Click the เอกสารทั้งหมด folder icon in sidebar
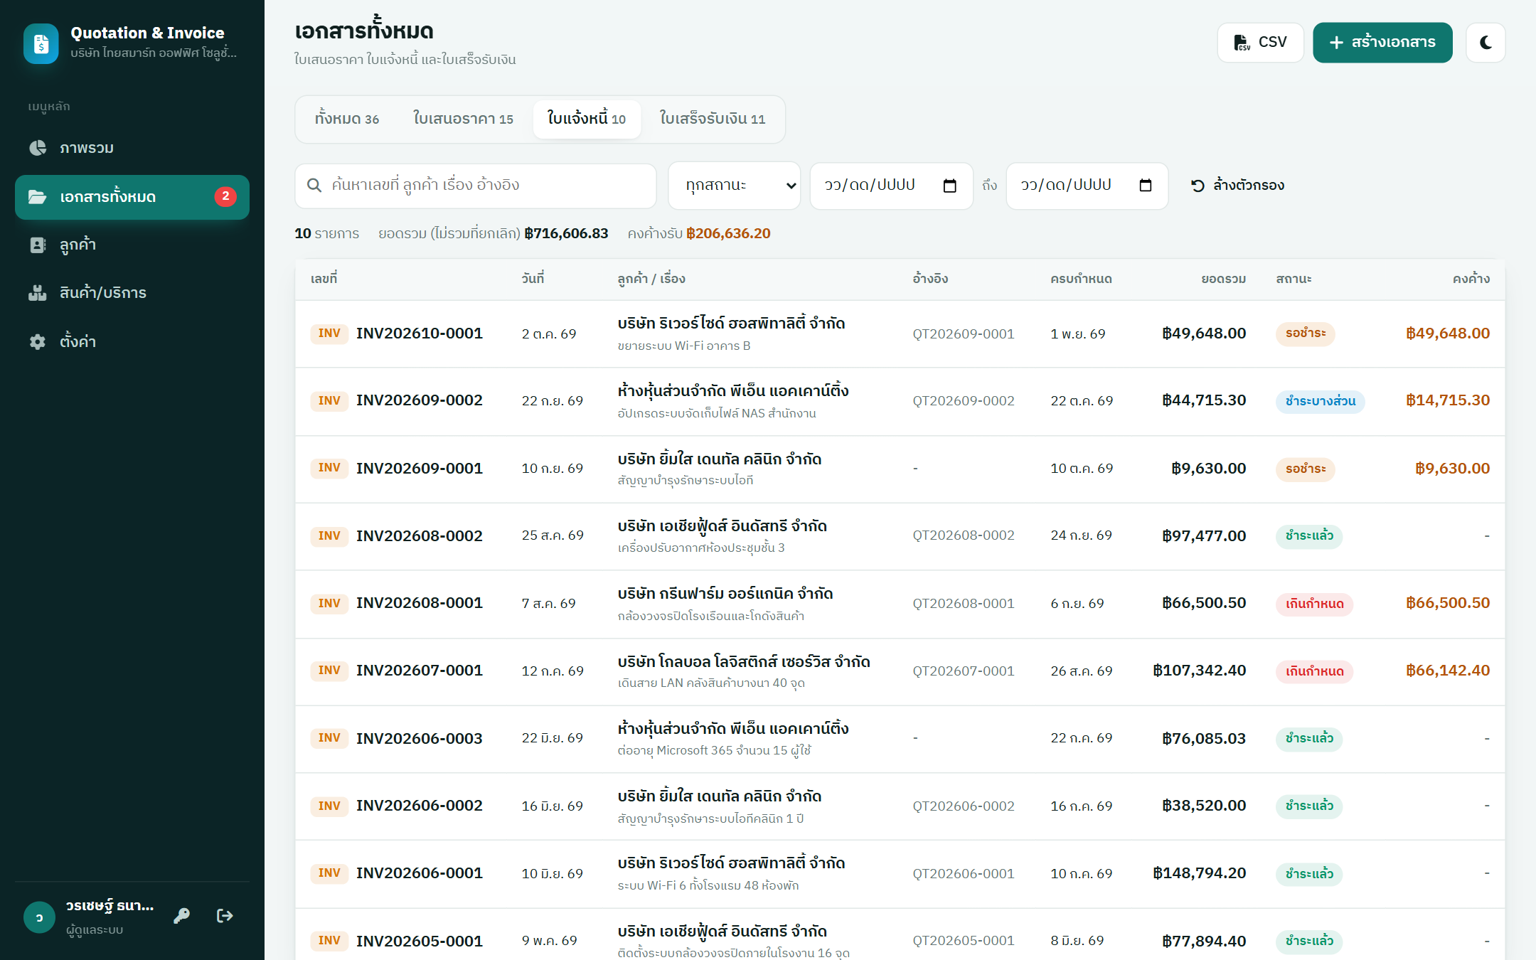Image resolution: width=1536 pixels, height=960 pixels. 38,197
